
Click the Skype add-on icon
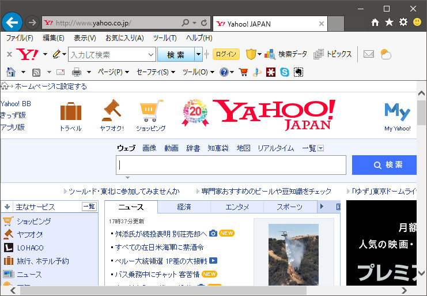point(285,72)
